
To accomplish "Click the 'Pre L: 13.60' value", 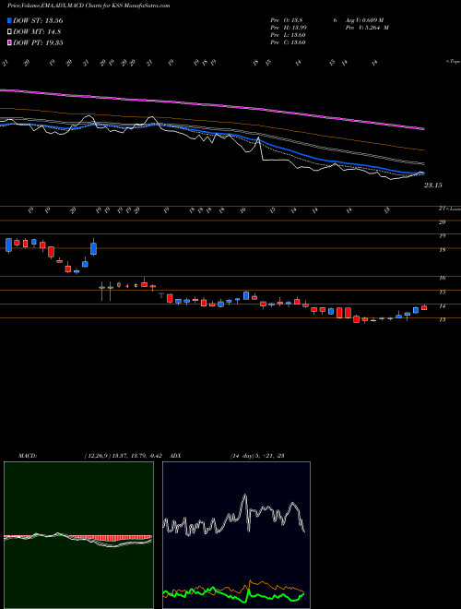I will point(288,35).
